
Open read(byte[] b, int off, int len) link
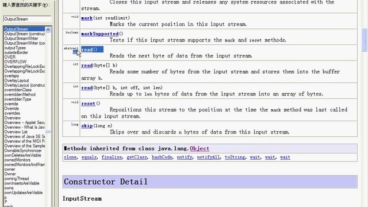(87, 88)
